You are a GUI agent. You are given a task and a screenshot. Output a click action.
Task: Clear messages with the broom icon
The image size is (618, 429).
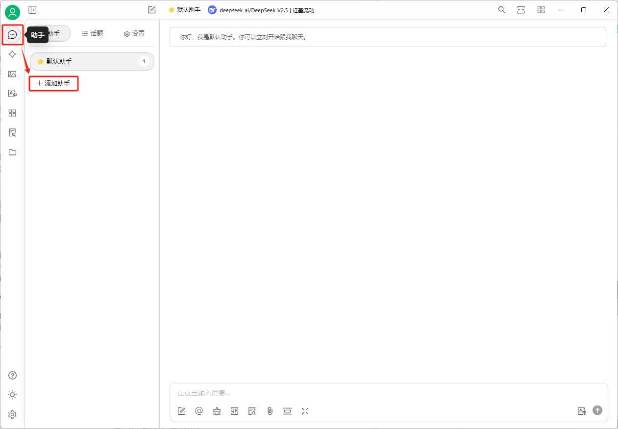tap(217, 411)
